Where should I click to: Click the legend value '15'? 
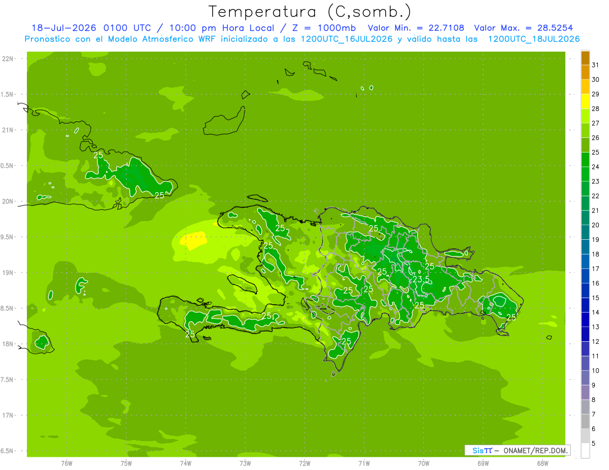tap(595, 298)
